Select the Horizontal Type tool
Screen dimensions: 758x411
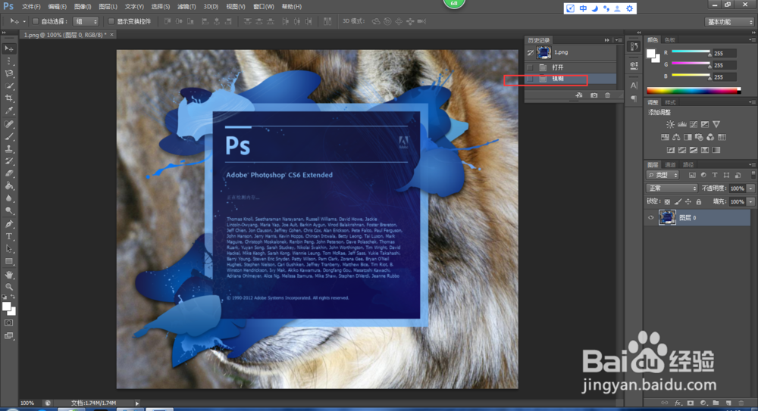point(9,236)
